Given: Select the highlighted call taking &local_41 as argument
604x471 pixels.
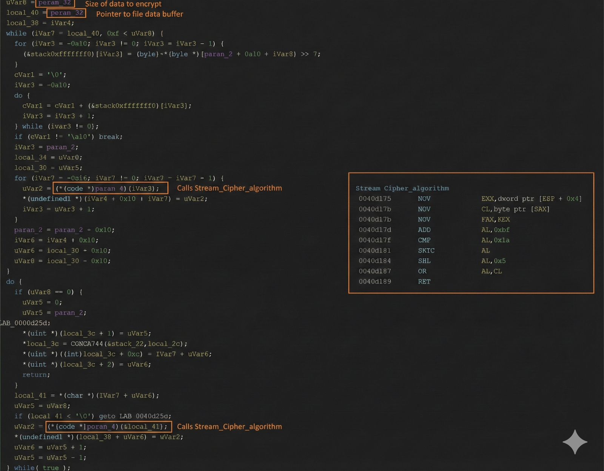Looking at the screenshot, I should 109,427.
